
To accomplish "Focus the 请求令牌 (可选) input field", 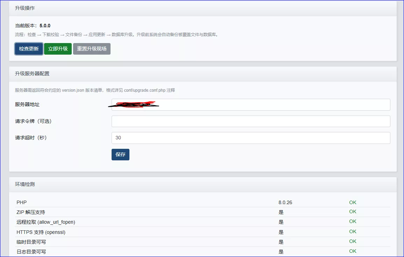I will (x=251, y=121).
